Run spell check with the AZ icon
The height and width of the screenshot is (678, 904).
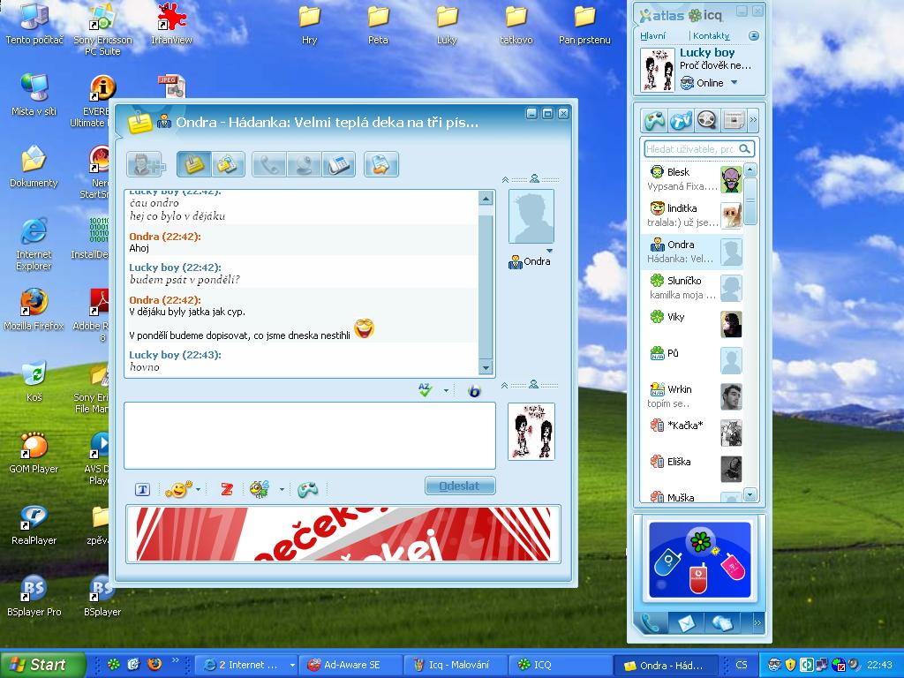pyautogui.click(x=424, y=389)
